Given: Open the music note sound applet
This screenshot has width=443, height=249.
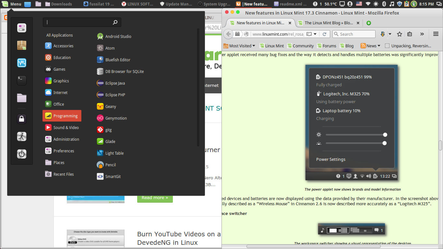Looking at the screenshot, I should coord(392,4).
